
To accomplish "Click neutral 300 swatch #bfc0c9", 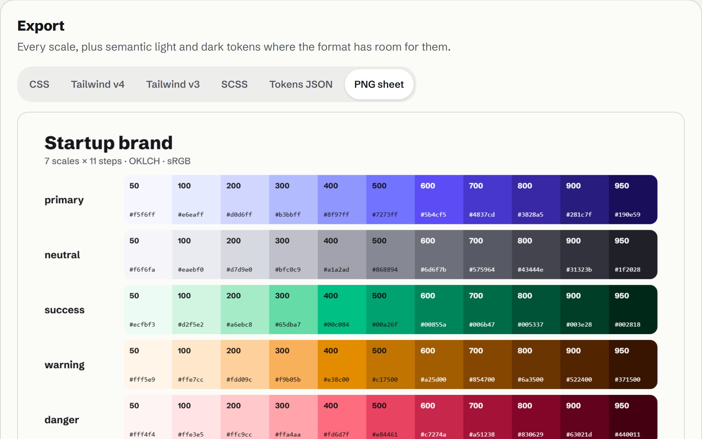I will [x=294, y=255].
